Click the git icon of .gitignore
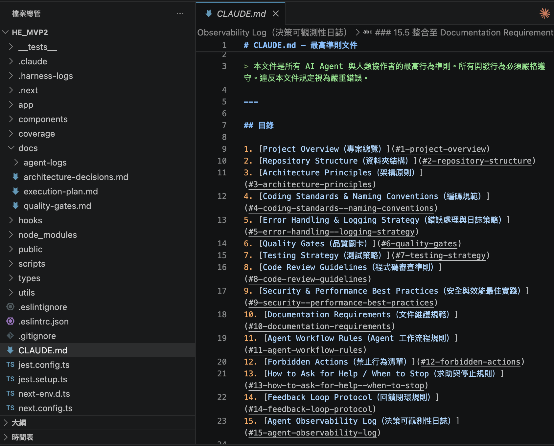 point(11,336)
